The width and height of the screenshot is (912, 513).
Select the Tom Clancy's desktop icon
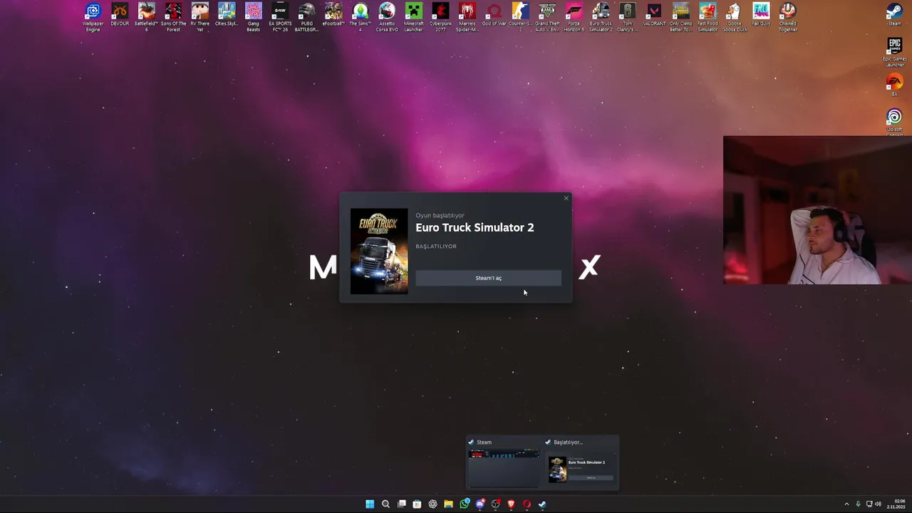(627, 17)
